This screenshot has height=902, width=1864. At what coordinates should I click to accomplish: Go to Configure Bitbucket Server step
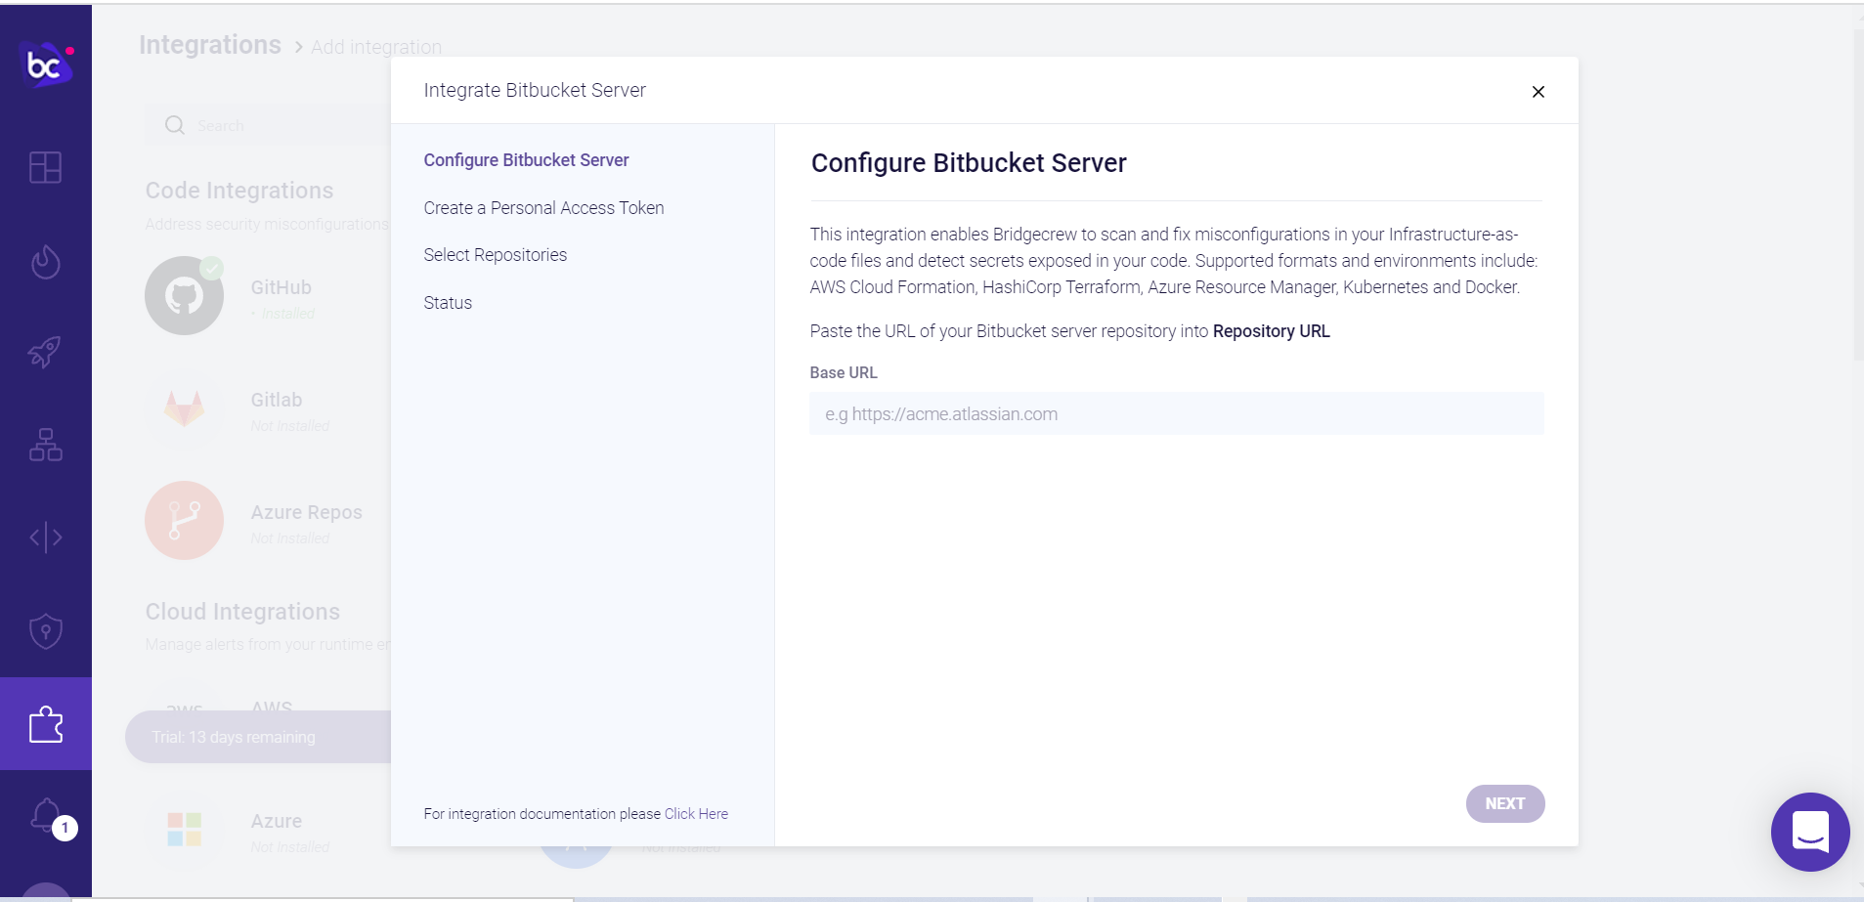[x=526, y=160]
